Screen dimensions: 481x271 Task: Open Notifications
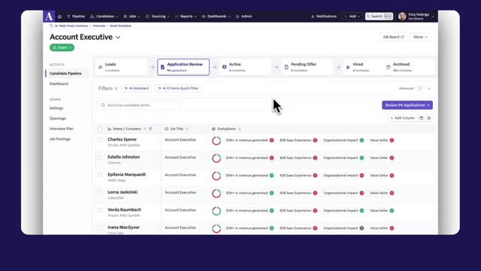[x=324, y=17]
